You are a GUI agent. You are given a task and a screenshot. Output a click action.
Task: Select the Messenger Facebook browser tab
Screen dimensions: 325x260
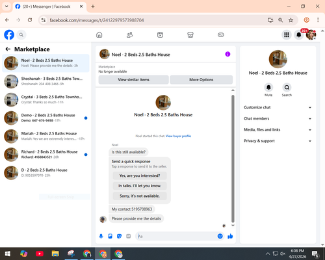tap(49, 6)
